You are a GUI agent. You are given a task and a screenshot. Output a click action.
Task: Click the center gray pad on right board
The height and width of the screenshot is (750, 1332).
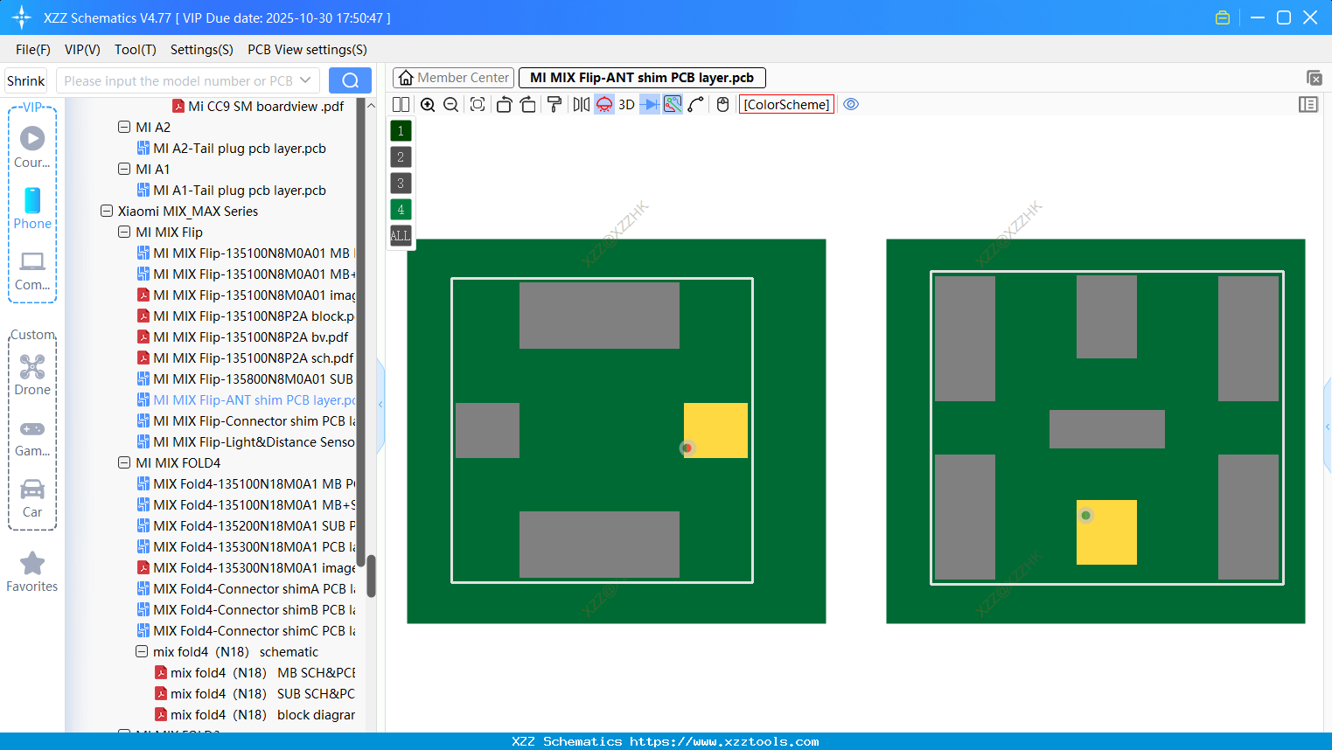pyautogui.click(x=1107, y=429)
